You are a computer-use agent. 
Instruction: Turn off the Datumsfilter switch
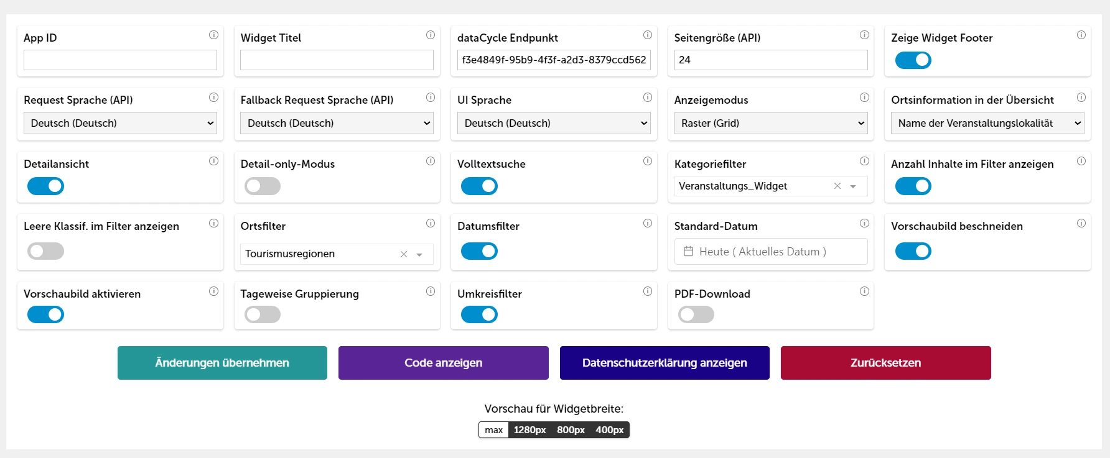pyautogui.click(x=479, y=251)
